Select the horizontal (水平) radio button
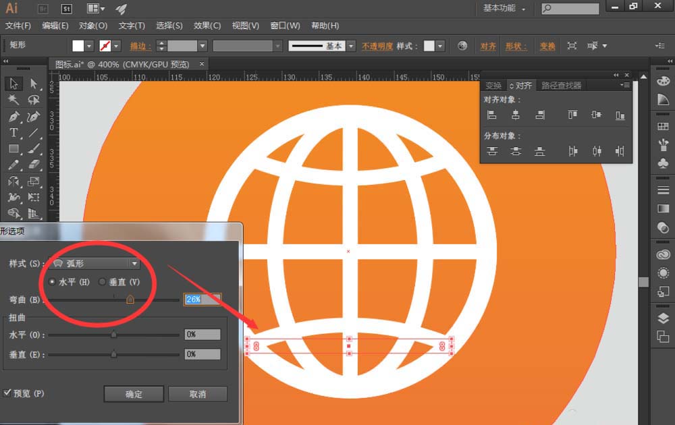 [x=53, y=282]
